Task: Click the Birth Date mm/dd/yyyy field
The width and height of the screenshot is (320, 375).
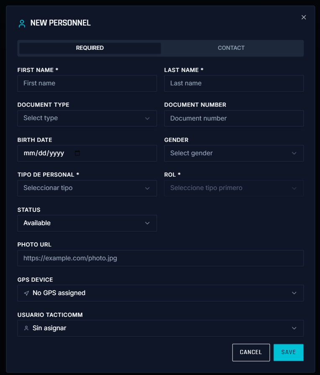Action: [87, 153]
